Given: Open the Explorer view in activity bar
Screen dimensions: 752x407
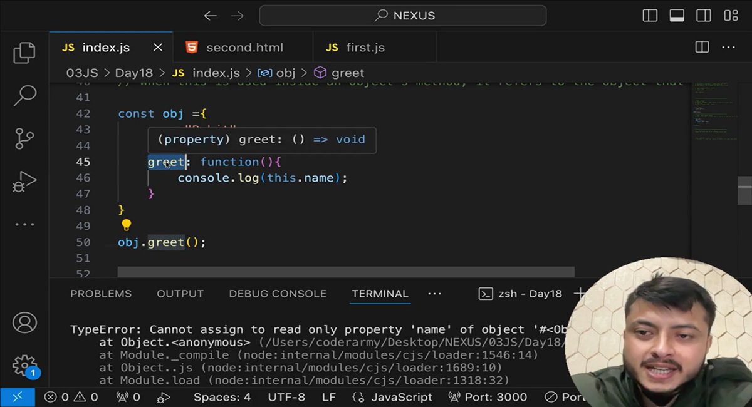Looking at the screenshot, I should pos(24,53).
